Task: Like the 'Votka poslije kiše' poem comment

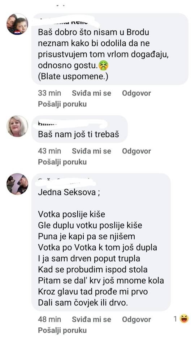Action: (91, 319)
